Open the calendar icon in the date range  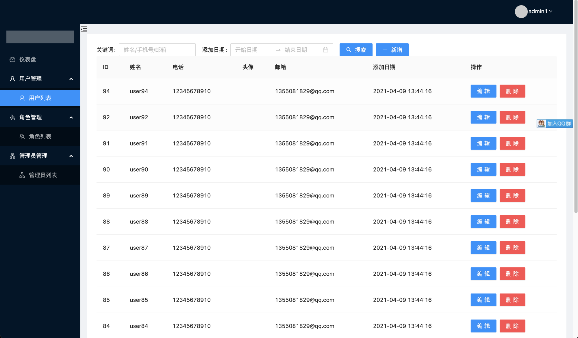click(325, 50)
